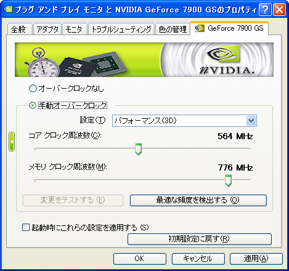Click the core clock slider thumb
The height and width of the screenshot is (271, 289).
click(x=138, y=149)
